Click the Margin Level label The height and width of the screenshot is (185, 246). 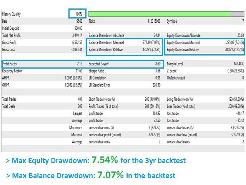click(x=175, y=64)
